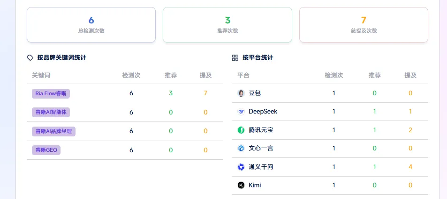The height and width of the screenshot is (199, 447).
Task: Click the 平台 column header
Action: point(243,75)
